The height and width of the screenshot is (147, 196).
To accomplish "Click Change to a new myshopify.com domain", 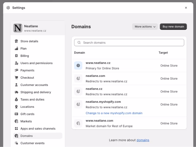I will coord(114,113).
